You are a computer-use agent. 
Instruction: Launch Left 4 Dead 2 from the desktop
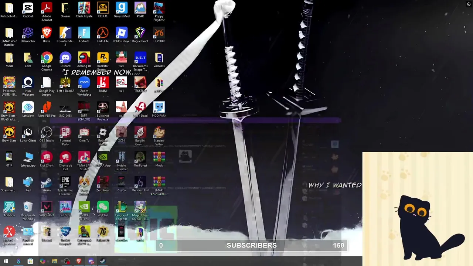(x=65, y=85)
